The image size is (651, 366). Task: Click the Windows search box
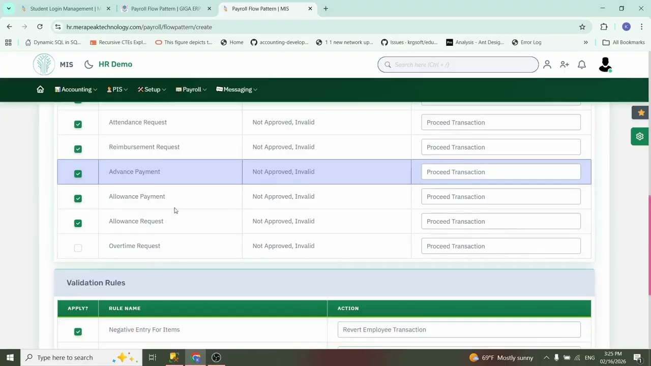(x=81, y=357)
